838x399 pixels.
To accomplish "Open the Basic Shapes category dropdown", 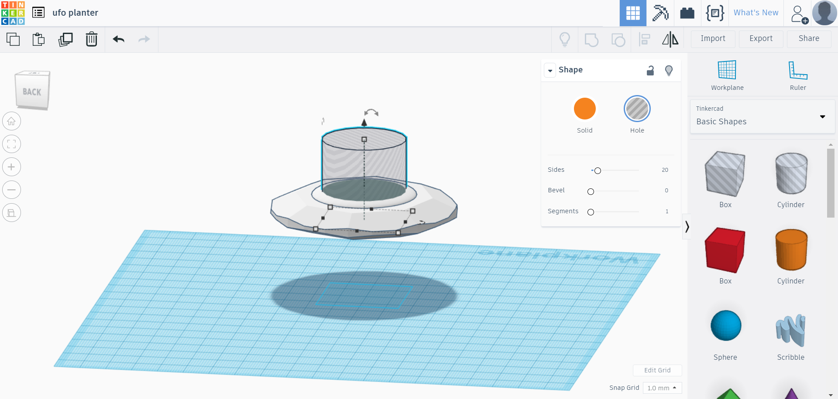I will pos(762,116).
